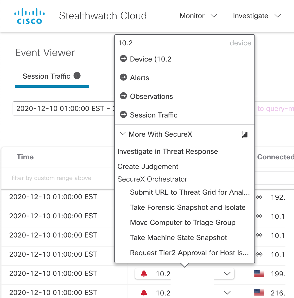Expand the Investigate dropdown menu
The width and height of the screenshot is (294, 298).
tap(256, 16)
